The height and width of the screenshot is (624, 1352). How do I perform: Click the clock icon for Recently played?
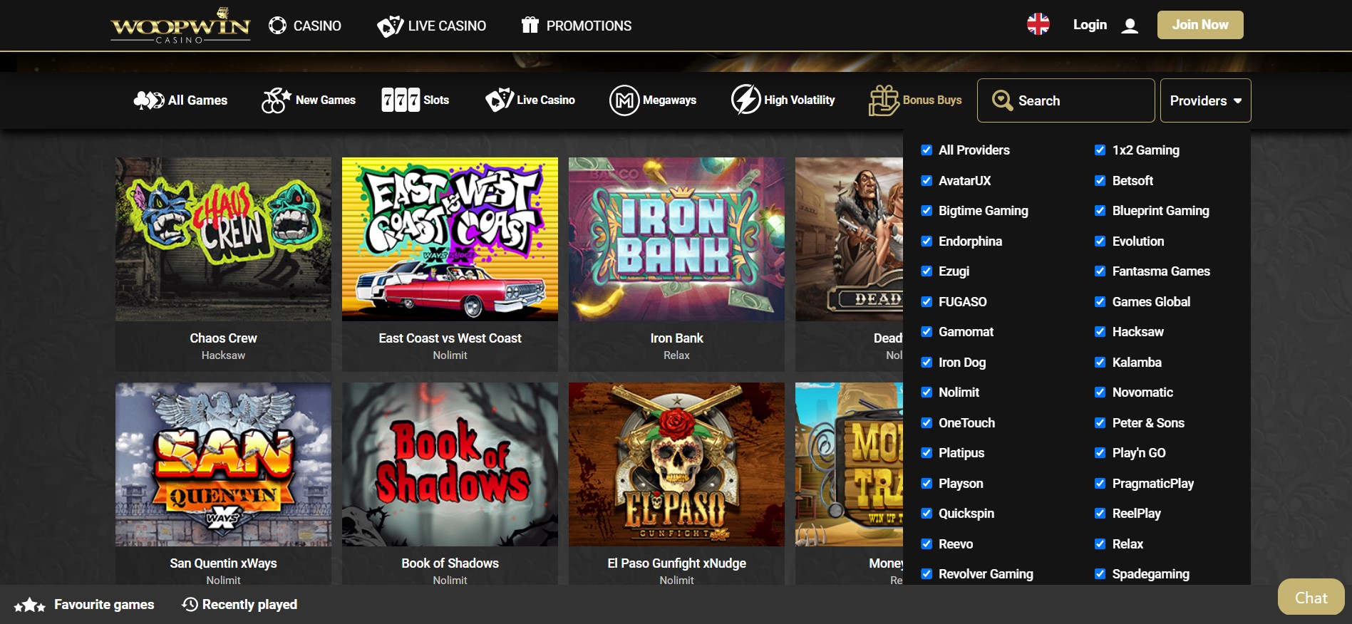click(190, 605)
